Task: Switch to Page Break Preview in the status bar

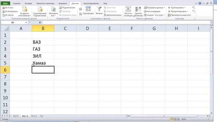Action: click(178, 119)
